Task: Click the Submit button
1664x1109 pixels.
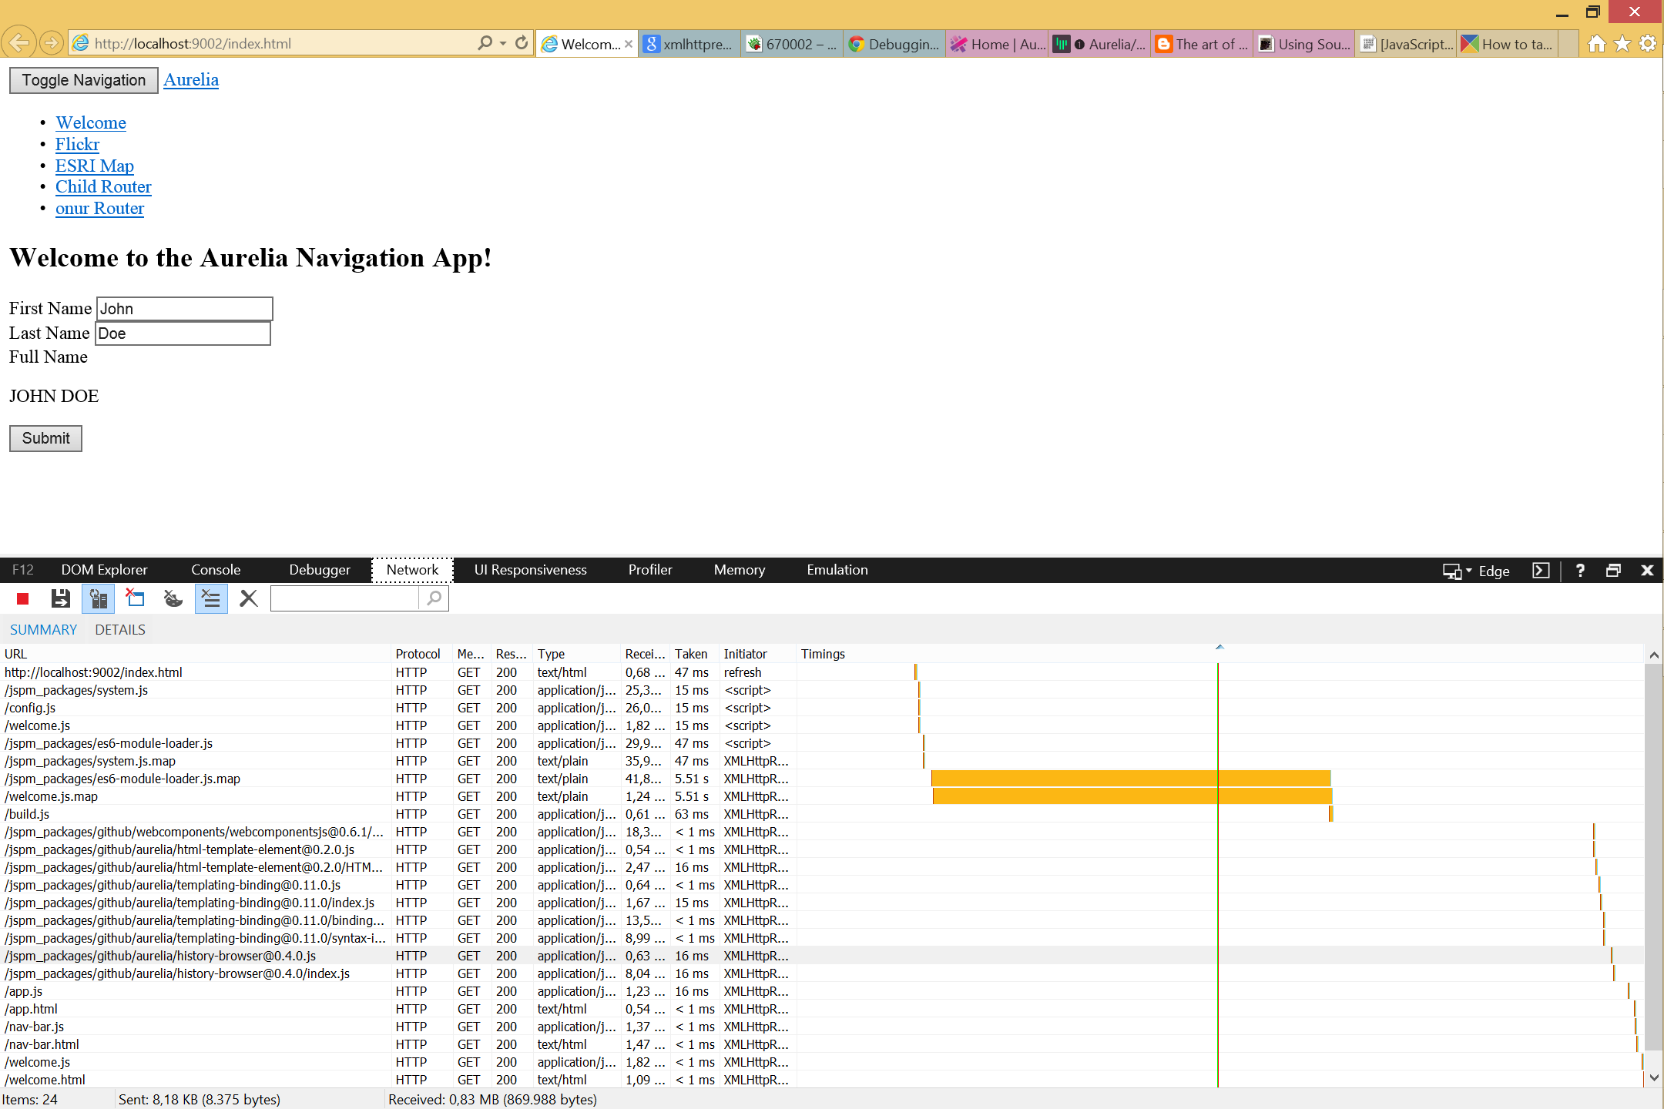Action: pos(45,438)
